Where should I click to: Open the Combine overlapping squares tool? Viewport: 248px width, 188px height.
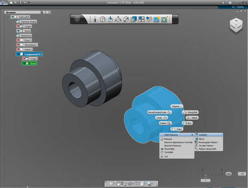click(134, 19)
